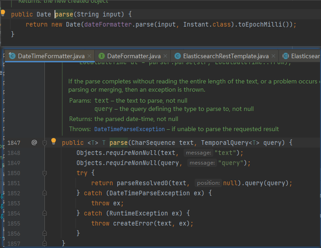Click the class icon of the truncated Elasticsear tab
This screenshot has height=248, width=321.
tap(286, 56)
